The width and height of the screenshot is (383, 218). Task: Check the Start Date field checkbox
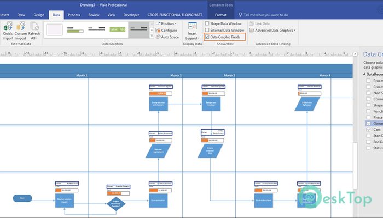368,136
